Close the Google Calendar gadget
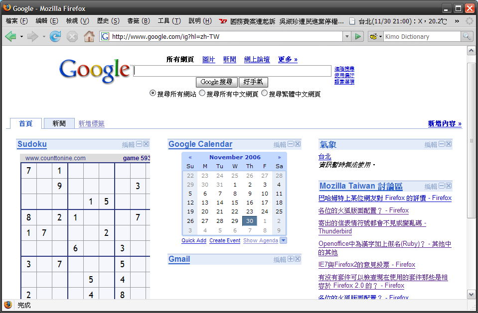 (298, 144)
